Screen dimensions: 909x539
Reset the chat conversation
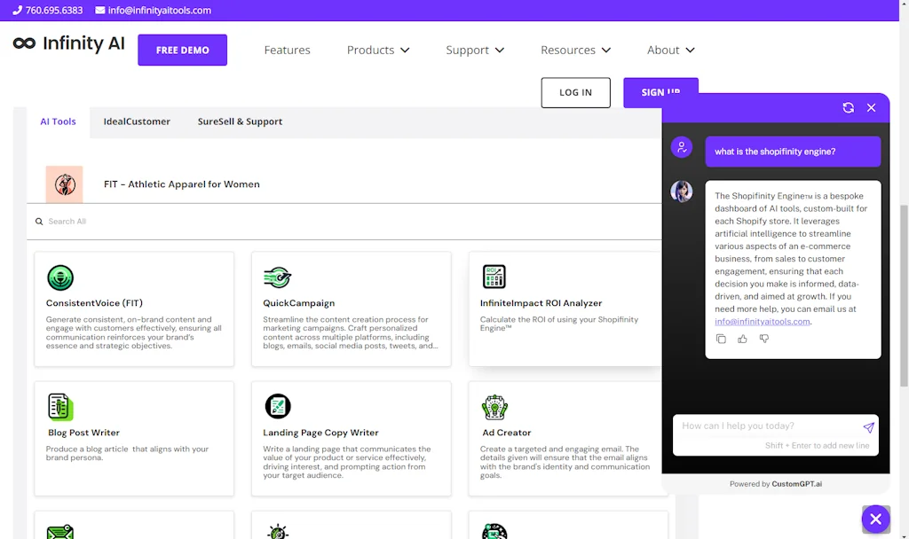pyautogui.click(x=848, y=107)
